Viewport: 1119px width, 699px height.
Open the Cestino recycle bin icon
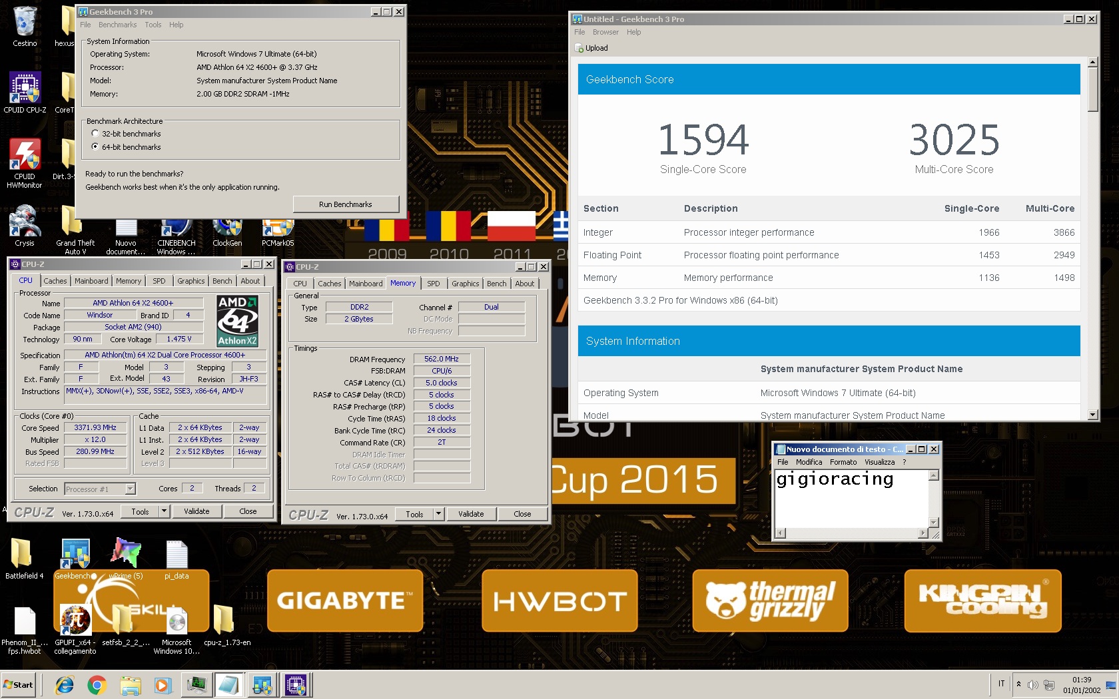pyautogui.click(x=25, y=25)
